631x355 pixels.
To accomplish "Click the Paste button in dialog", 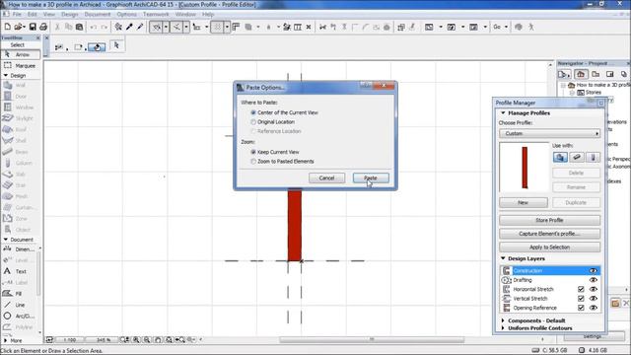I will point(371,177).
